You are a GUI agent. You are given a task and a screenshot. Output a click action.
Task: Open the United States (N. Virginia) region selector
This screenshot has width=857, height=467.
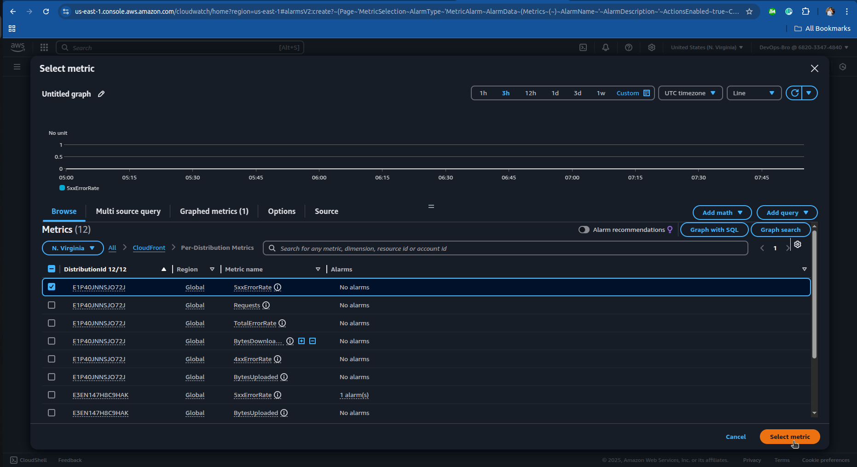706,47
